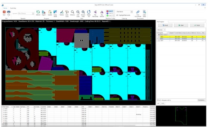Click the Exit icon in the File group
Viewport: 208px width, 127px height.
pos(4,12)
